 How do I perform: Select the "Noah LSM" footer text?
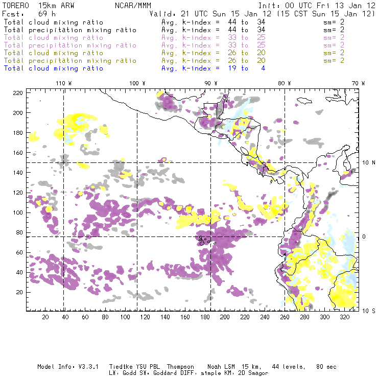click(x=221, y=367)
